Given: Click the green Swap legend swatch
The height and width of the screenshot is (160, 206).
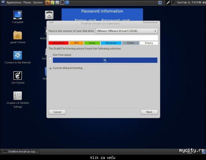Looking at the screenshot, I should tap(92, 43).
